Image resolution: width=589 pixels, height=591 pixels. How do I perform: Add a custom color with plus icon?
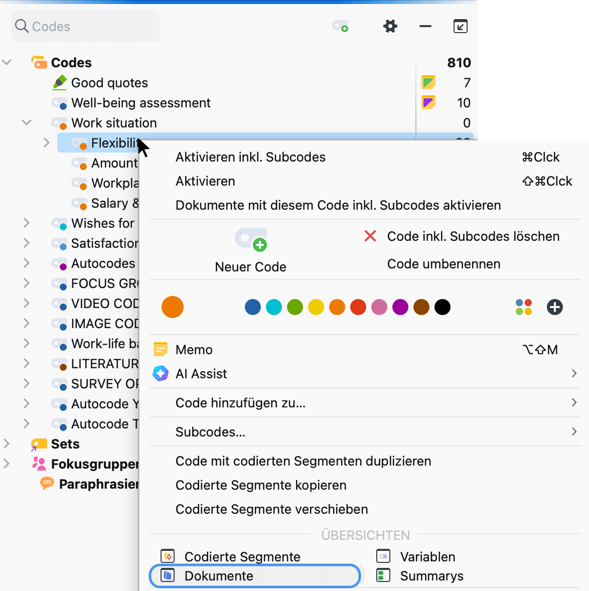point(555,307)
